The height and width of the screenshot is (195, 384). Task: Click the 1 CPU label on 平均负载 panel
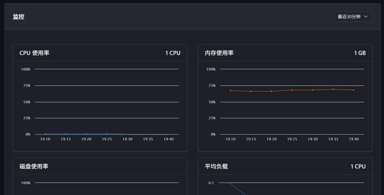pyautogui.click(x=358, y=167)
